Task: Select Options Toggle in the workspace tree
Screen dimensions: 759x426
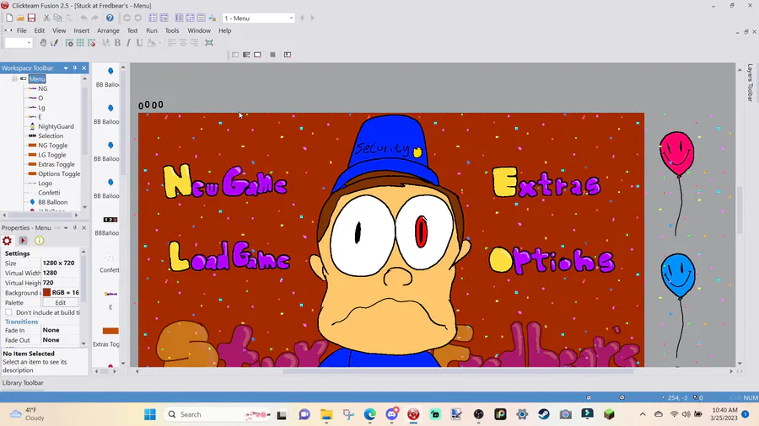Action: click(59, 174)
